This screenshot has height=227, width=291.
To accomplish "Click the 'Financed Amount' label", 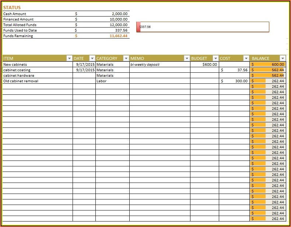I will pos(18,19).
